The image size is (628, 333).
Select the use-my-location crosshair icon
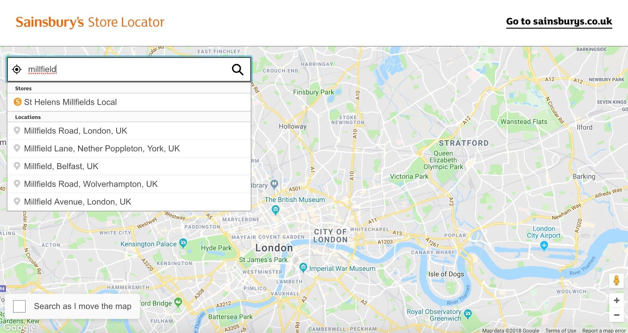(x=16, y=69)
